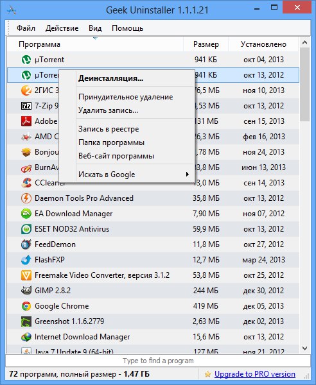Click the Adobe Reader icon
The image size is (316, 385).
click(x=26, y=121)
